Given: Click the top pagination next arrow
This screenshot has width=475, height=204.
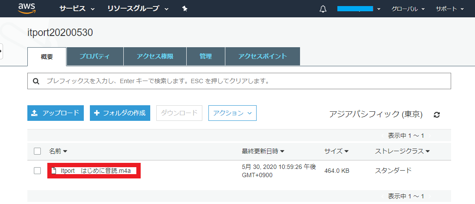Looking at the screenshot, I should [x=429, y=136].
